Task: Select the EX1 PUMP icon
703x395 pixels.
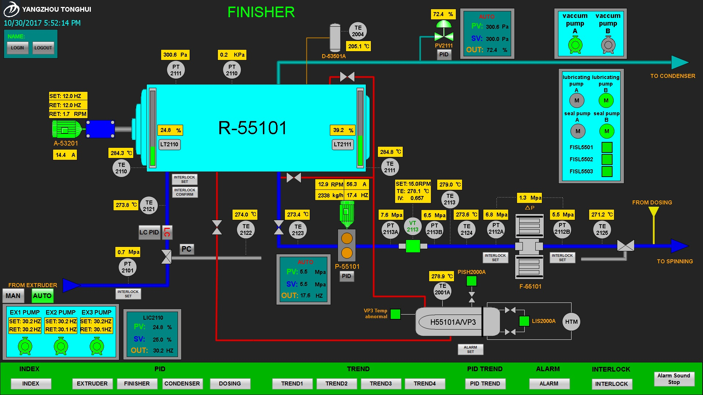Action: [x=25, y=346]
